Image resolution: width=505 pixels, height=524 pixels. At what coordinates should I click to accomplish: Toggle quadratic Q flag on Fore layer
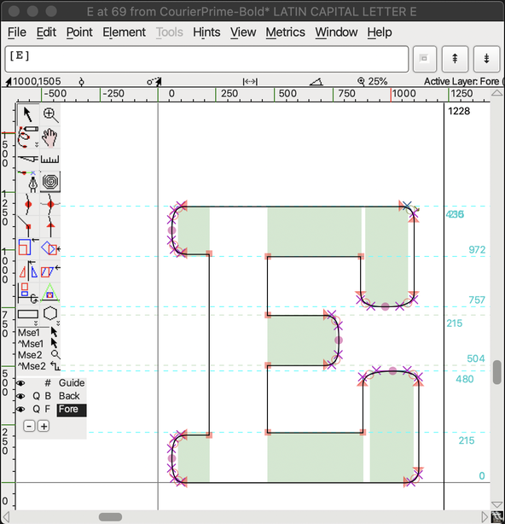(36, 410)
